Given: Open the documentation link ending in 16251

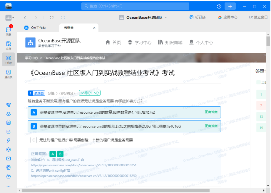Looking at the screenshot, I should click(x=84, y=165).
